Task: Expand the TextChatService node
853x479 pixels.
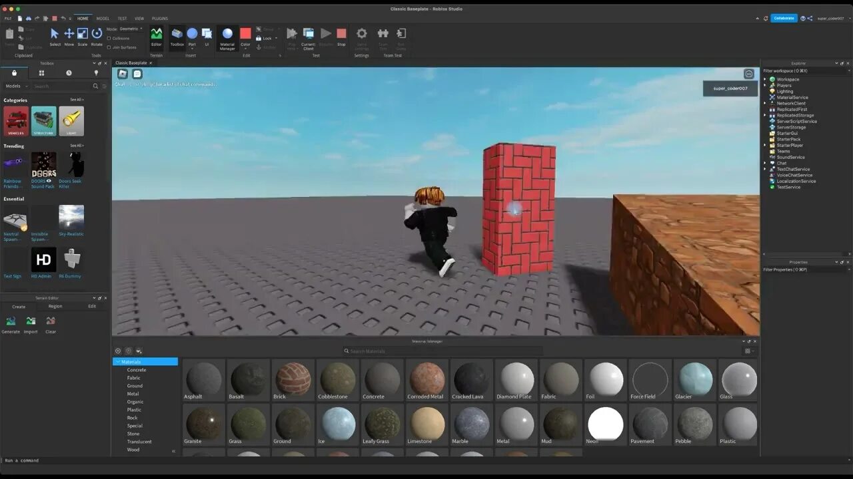Action: coord(765,169)
